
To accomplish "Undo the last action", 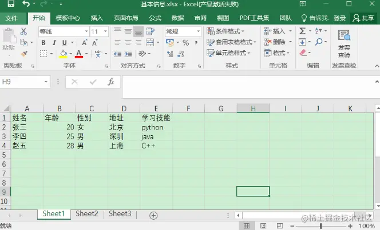I will point(26,3).
